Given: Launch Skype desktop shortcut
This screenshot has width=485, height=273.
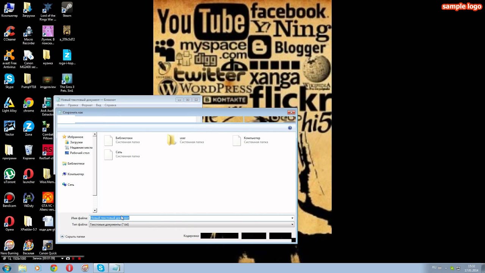Looking at the screenshot, I should click(x=9, y=81).
